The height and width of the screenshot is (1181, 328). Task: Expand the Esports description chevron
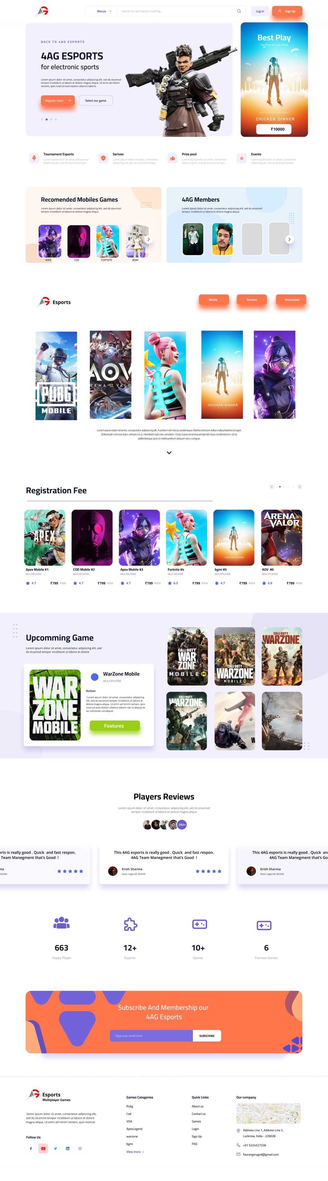[x=169, y=452]
